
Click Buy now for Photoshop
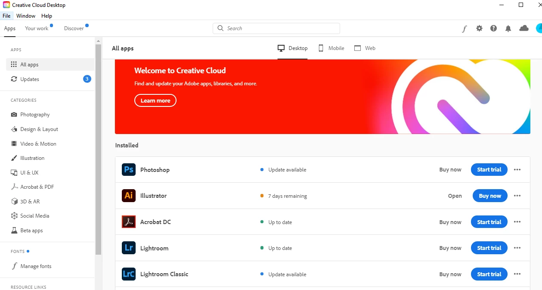click(x=450, y=170)
